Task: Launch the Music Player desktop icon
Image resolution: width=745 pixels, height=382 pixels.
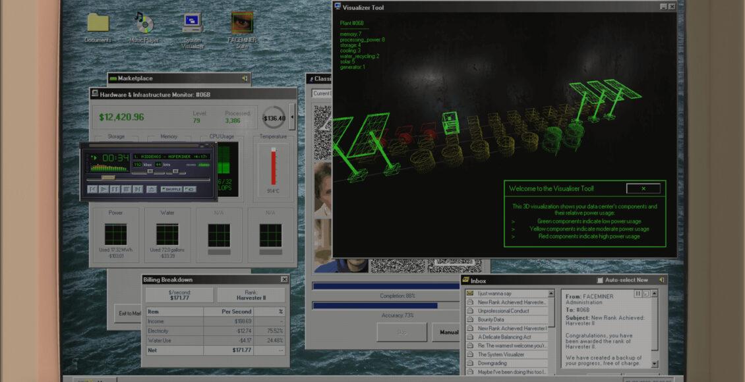Action: point(144,23)
